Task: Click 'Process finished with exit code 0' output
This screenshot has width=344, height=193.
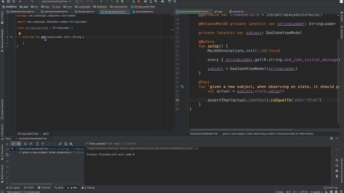Action: tap(110, 154)
